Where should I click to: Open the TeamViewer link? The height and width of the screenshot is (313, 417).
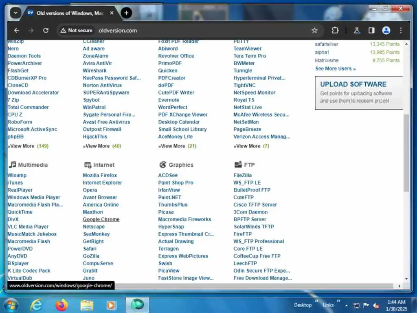pyautogui.click(x=248, y=49)
